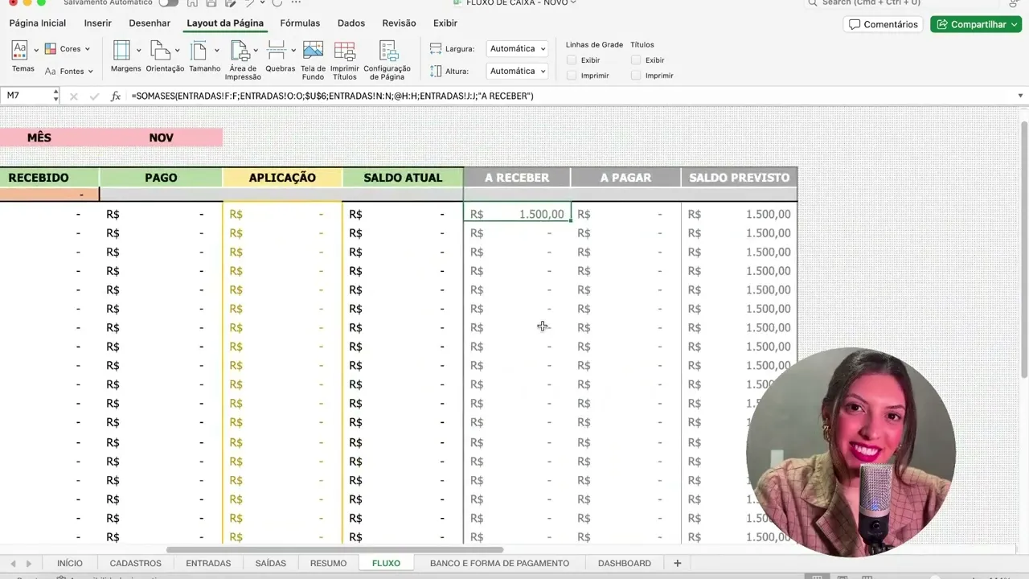
Task: Expand the Fontes dropdown arrow
Action: 90,71
